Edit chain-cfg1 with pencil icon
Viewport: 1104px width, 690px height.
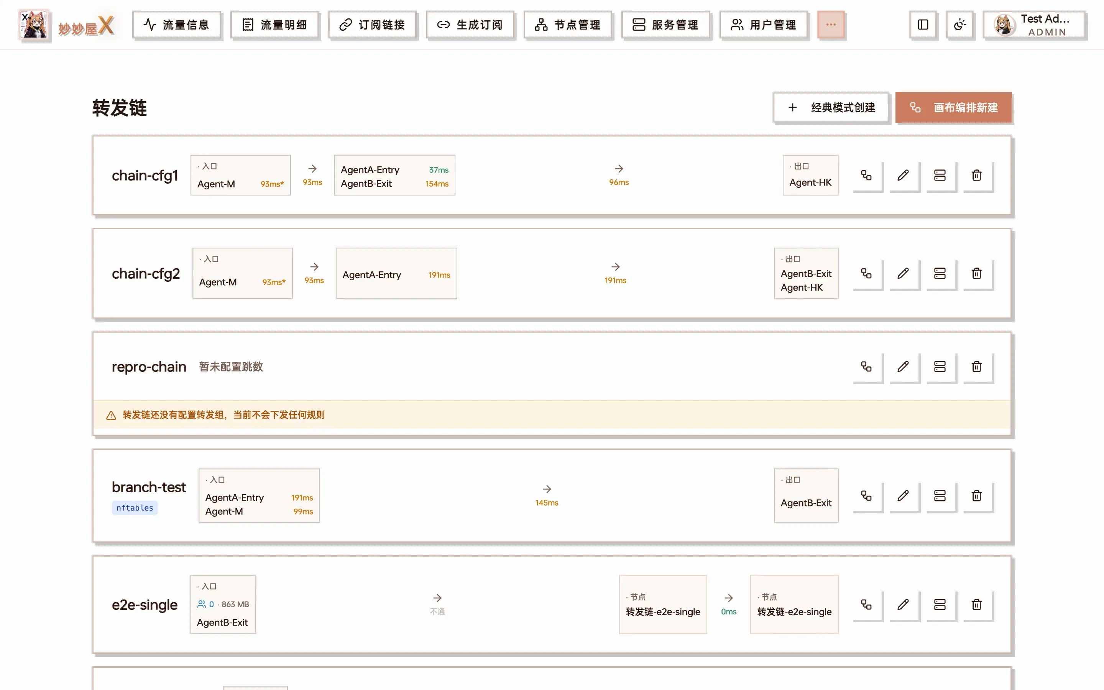click(x=903, y=176)
